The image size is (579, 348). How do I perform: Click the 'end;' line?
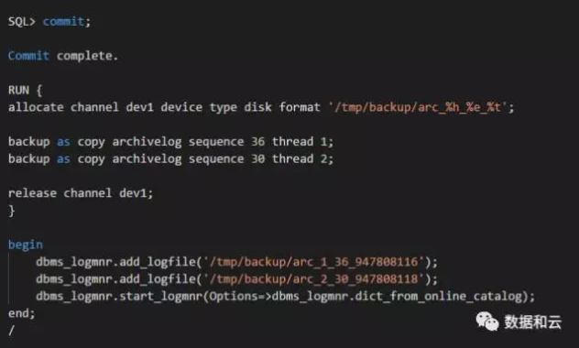point(21,313)
